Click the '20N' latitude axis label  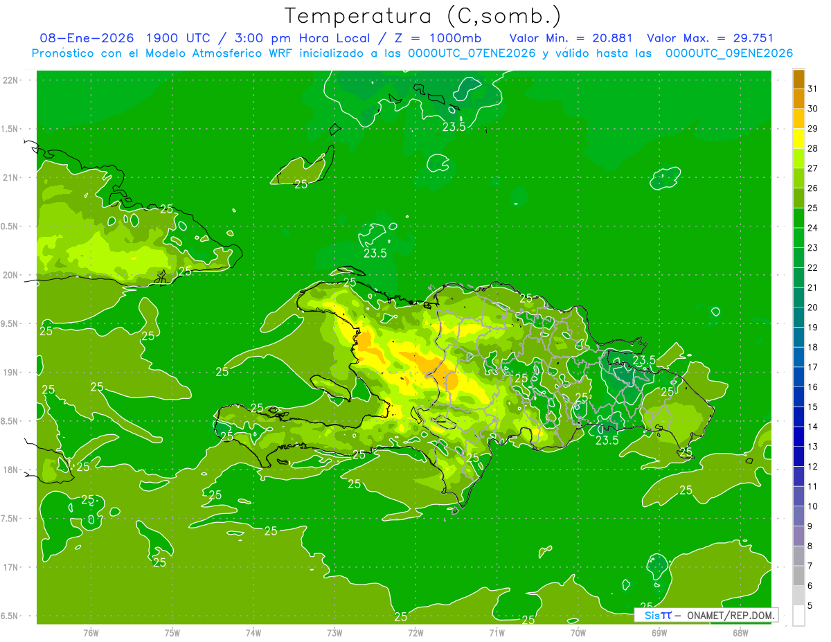coord(11,275)
